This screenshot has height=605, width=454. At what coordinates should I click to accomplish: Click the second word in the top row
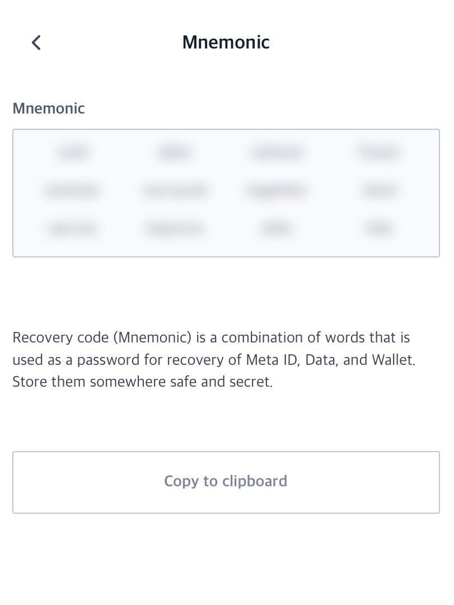pyautogui.click(x=175, y=152)
